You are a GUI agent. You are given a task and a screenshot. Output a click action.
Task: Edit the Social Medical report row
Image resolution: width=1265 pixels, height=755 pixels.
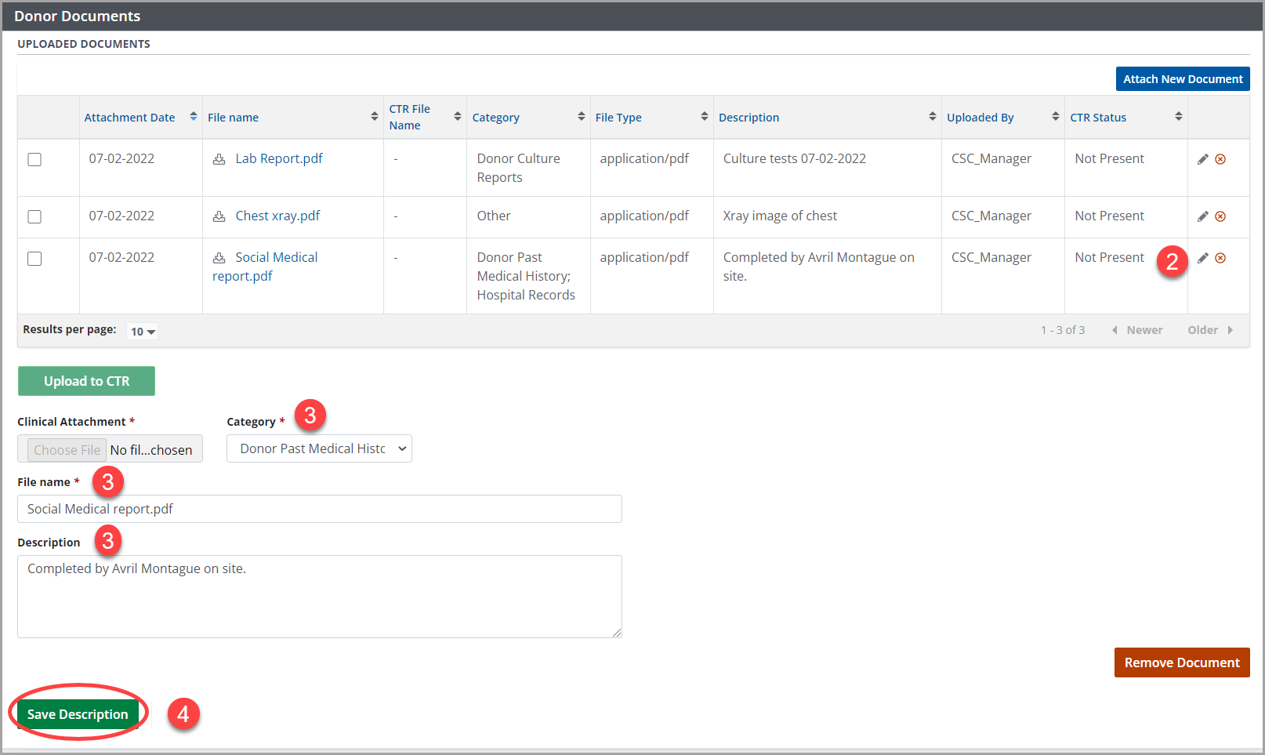[x=1202, y=258]
